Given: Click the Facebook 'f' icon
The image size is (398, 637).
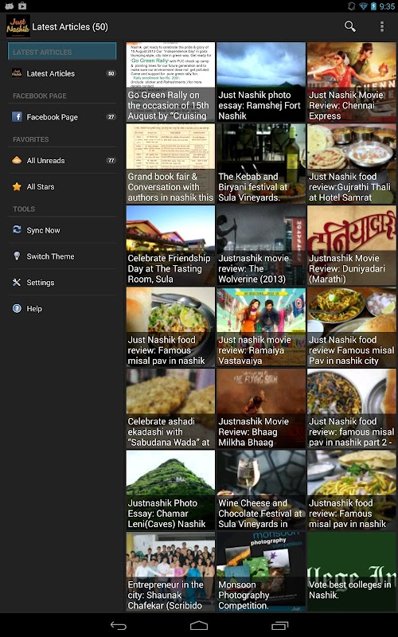Looking at the screenshot, I should click(17, 117).
